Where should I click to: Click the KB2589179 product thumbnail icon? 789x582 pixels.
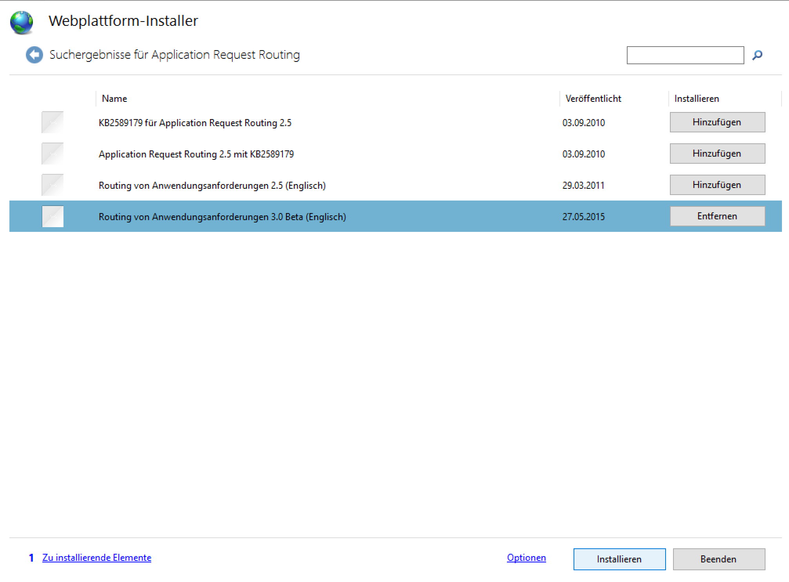52,123
